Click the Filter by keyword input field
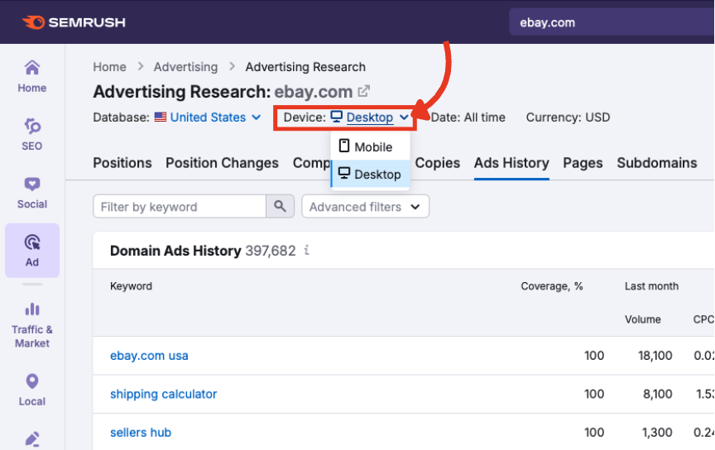This screenshot has width=715, height=450. coord(179,207)
